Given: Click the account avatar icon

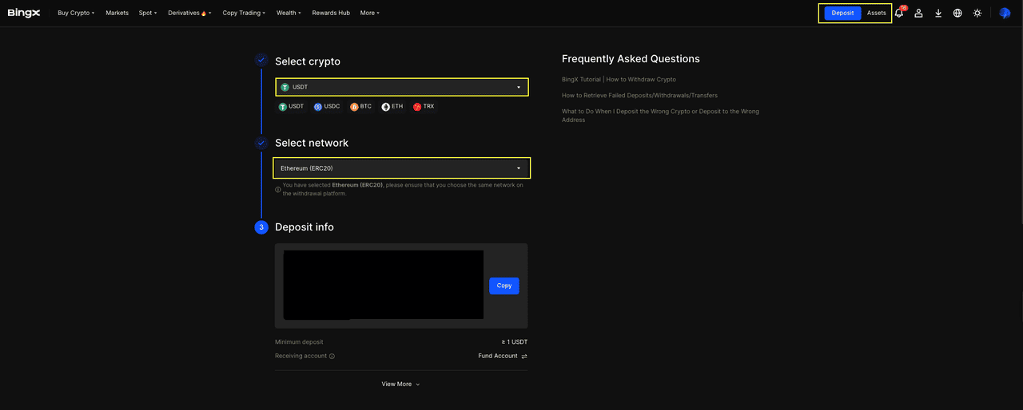Looking at the screenshot, I should tap(1005, 14).
